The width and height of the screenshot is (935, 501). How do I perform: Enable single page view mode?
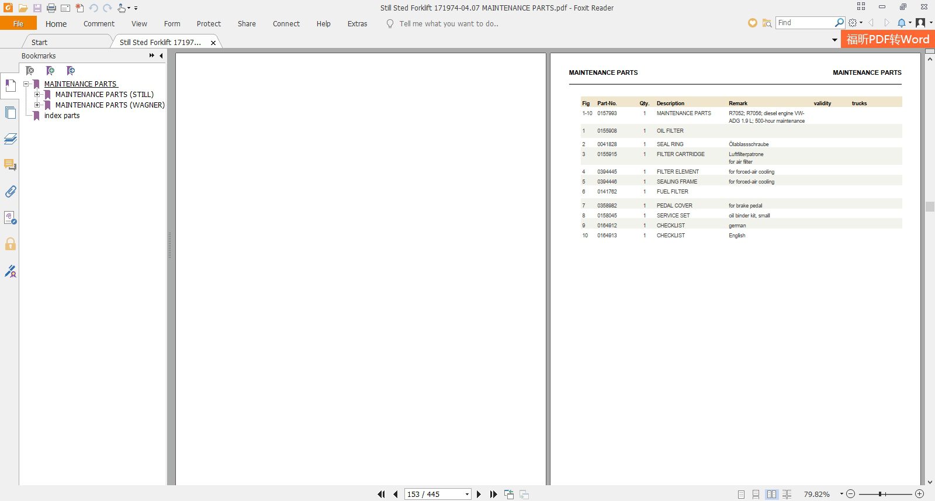coord(741,495)
